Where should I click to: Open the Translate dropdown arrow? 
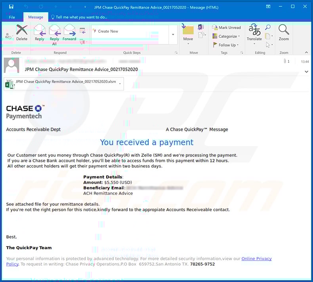click(x=254, y=43)
